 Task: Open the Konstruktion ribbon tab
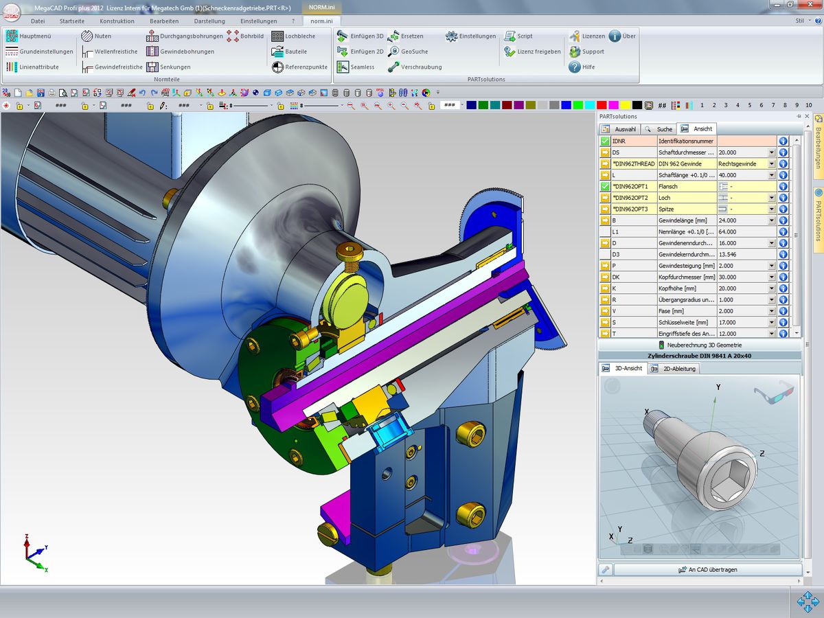click(117, 21)
